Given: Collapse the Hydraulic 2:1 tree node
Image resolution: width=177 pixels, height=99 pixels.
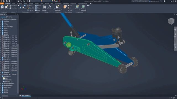Looking at the screenshot, I should tap(1, 76).
